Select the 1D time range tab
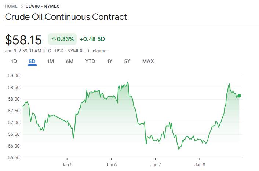The height and width of the screenshot is (171, 259). pyautogui.click(x=14, y=61)
